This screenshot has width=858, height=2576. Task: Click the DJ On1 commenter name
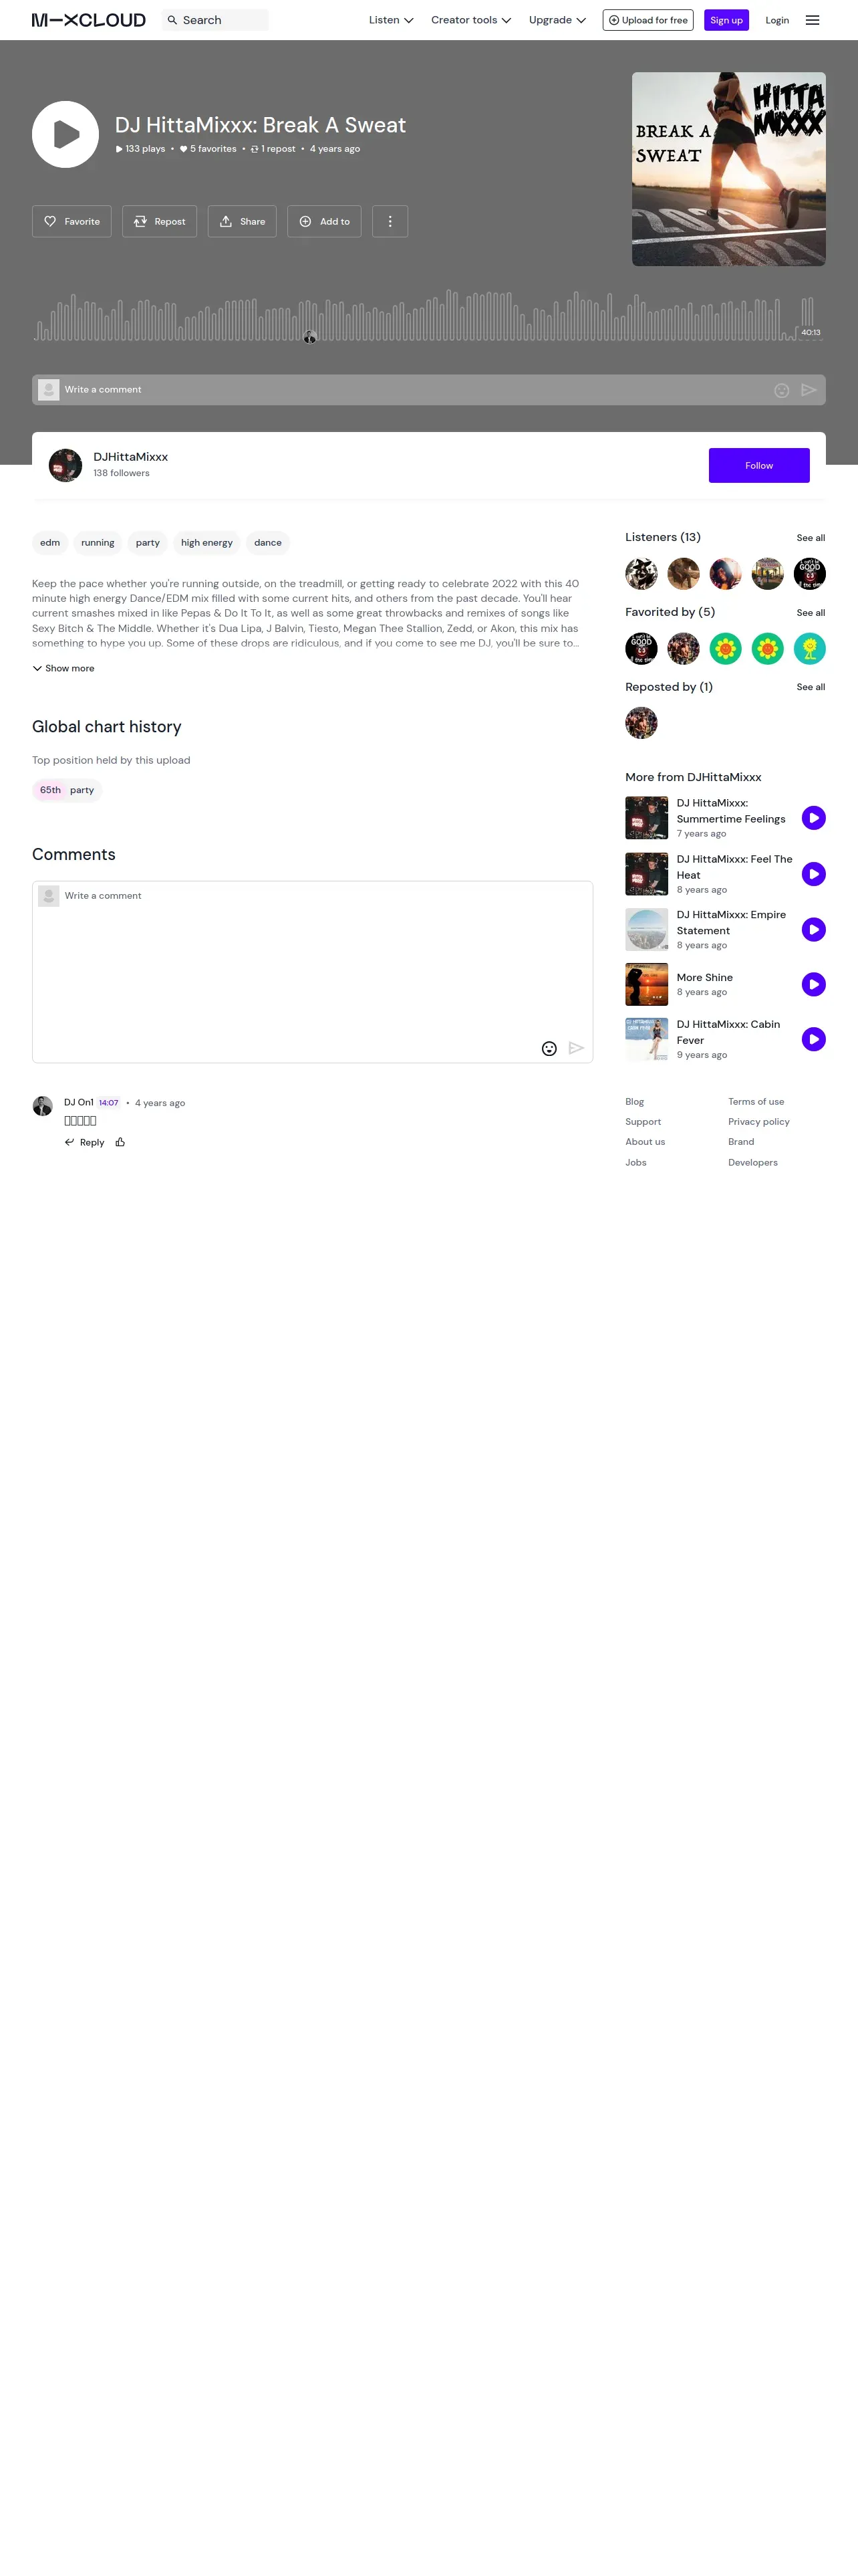point(79,1103)
